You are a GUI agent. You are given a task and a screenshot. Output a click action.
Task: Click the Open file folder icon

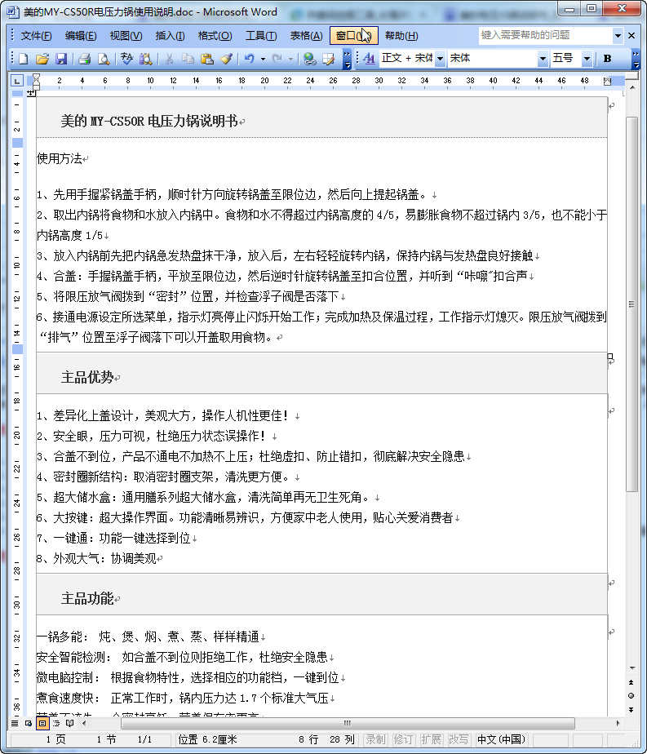click(42, 59)
